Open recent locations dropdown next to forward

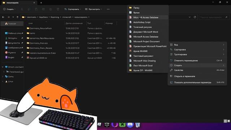pos(13,17)
